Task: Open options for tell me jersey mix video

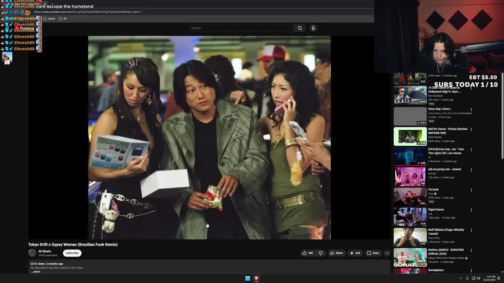Action: point(471,170)
